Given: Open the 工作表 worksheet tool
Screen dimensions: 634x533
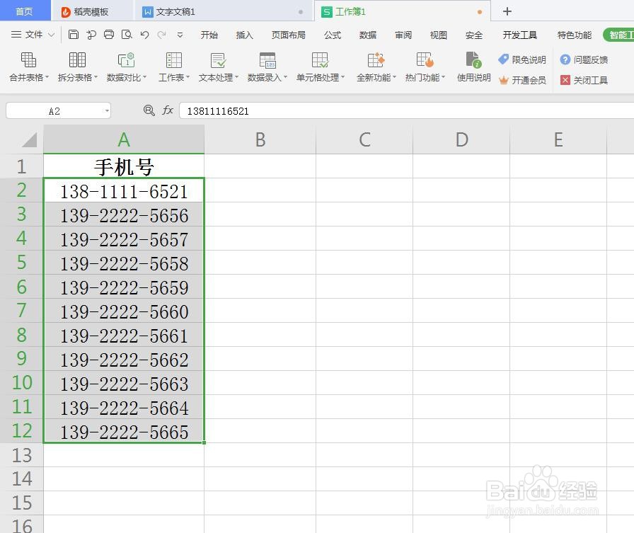Looking at the screenshot, I should [x=174, y=67].
